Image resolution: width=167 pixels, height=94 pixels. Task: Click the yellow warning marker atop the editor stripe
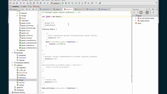tap(131, 12)
